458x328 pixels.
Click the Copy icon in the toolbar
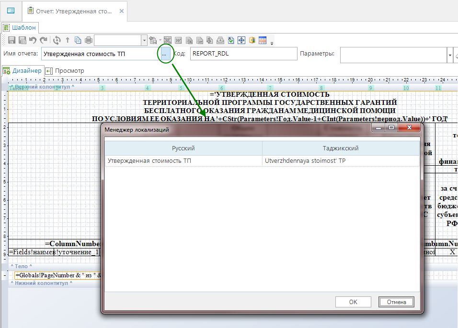point(78,40)
